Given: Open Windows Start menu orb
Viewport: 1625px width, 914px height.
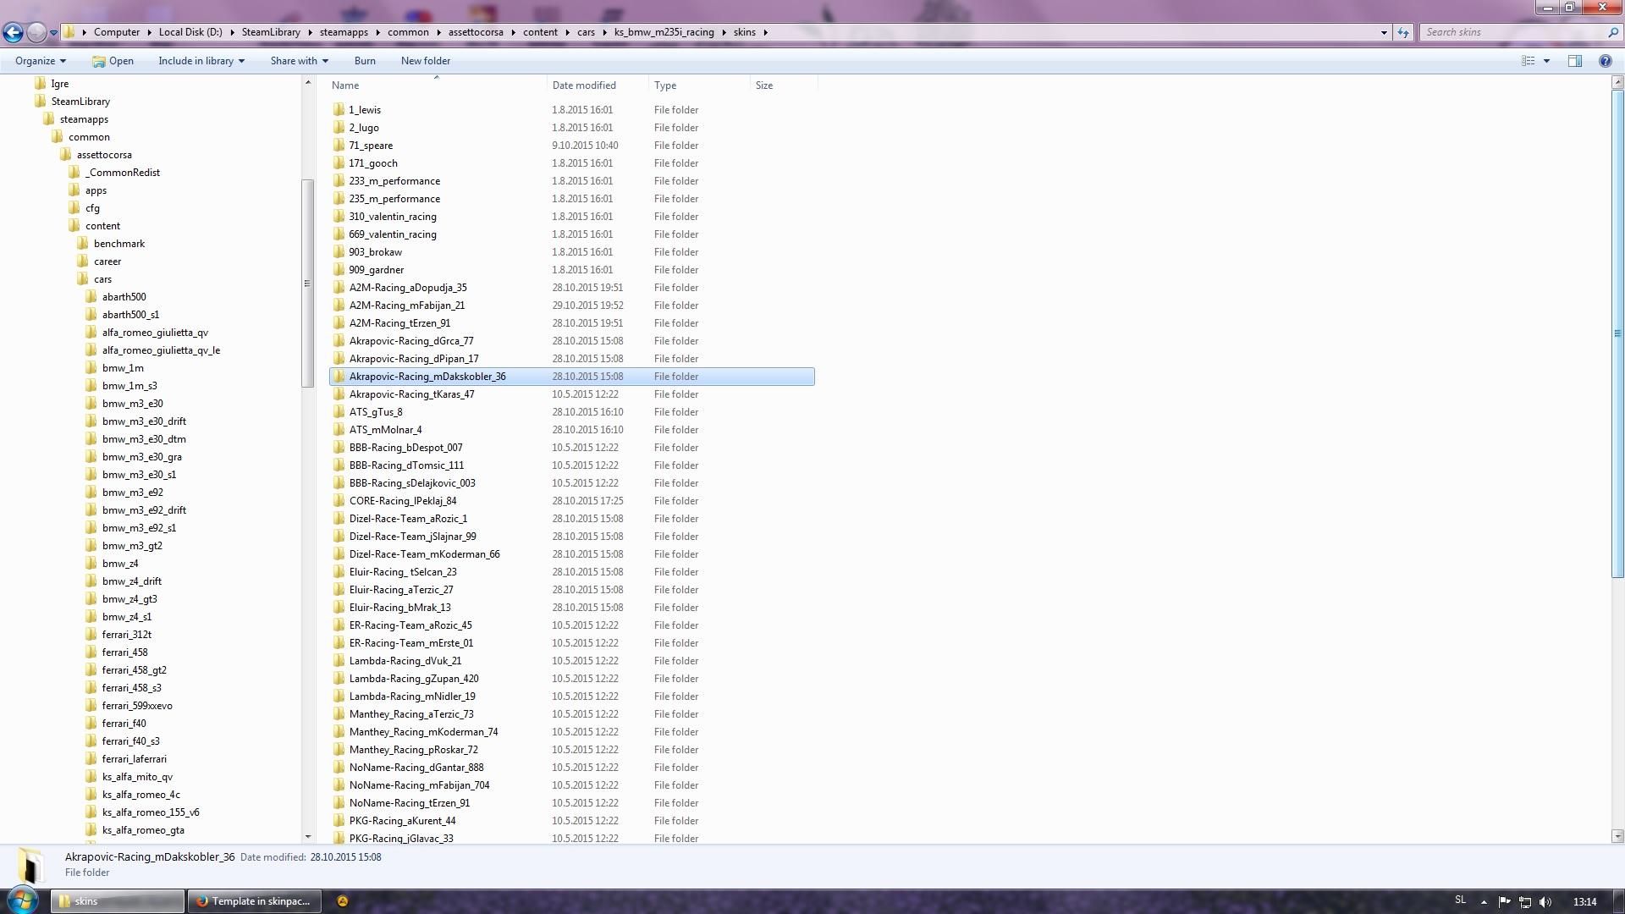Looking at the screenshot, I should click(23, 900).
